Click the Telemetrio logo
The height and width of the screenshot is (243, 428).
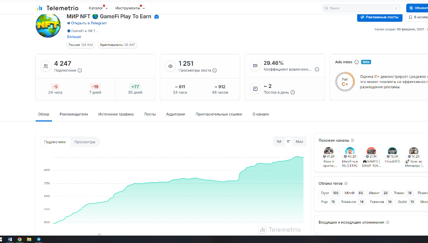[57, 8]
